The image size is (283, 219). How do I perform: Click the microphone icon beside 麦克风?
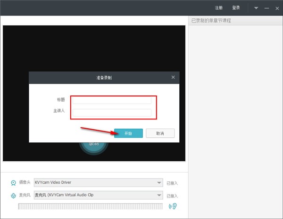pos(13,195)
